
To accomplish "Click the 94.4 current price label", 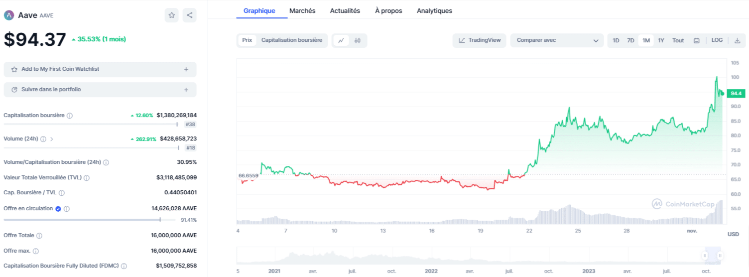I will click(x=735, y=93).
